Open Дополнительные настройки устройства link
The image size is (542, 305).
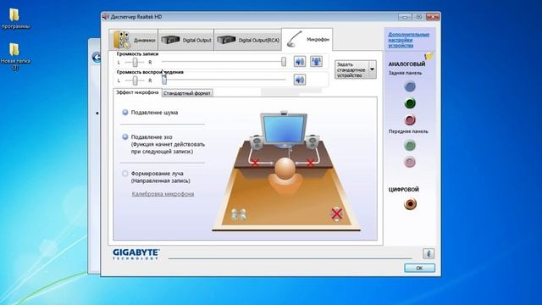point(408,40)
